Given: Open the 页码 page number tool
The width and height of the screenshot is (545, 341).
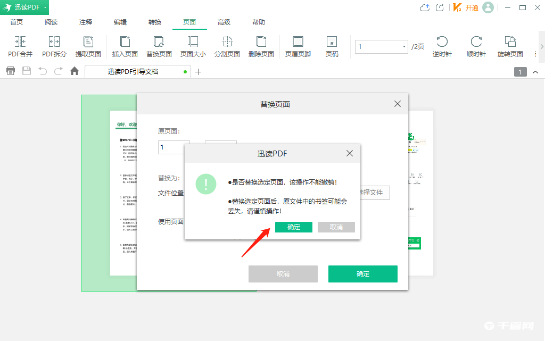Looking at the screenshot, I should pyautogui.click(x=332, y=46).
